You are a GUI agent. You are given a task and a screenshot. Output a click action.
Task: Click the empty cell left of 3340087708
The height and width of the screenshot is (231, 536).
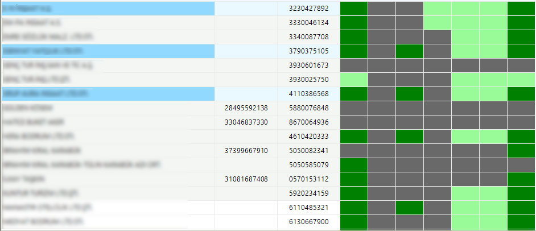[246, 37]
